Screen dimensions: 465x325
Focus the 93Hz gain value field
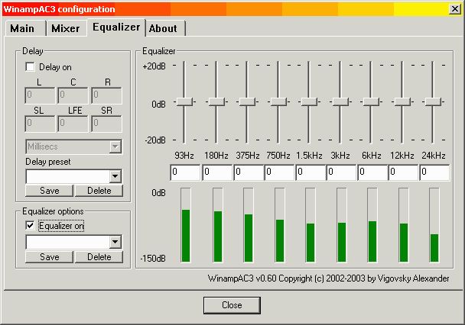pyautogui.click(x=185, y=172)
